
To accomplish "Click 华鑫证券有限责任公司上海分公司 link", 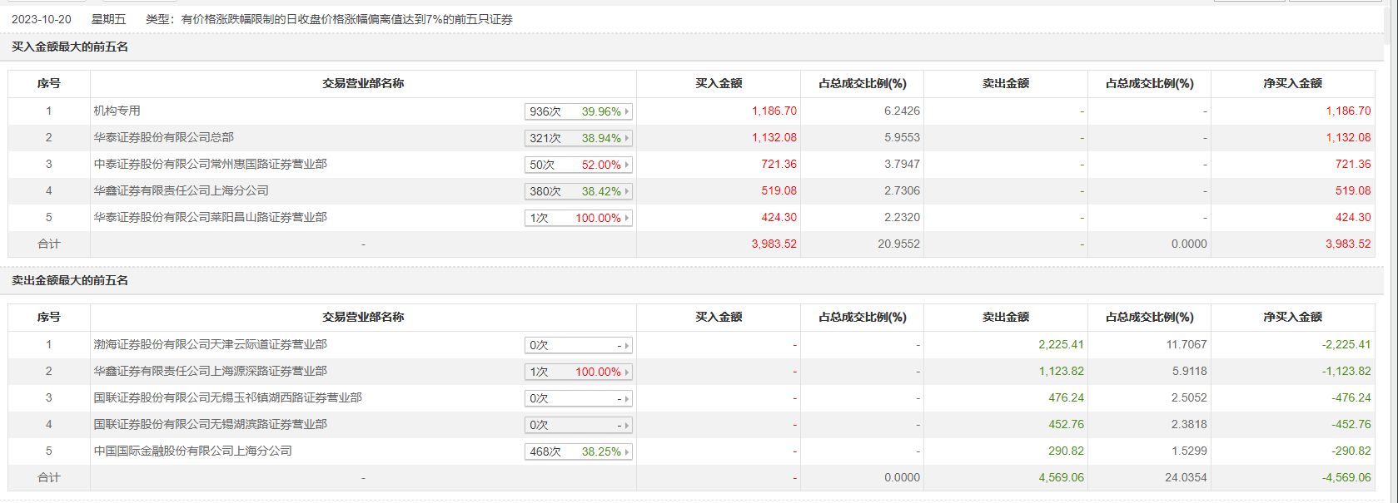I will [182, 190].
